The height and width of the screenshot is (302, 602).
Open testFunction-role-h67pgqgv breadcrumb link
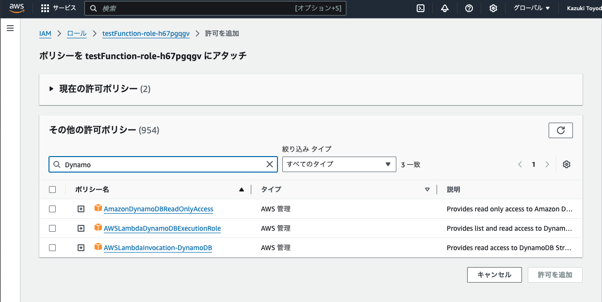click(146, 33)
